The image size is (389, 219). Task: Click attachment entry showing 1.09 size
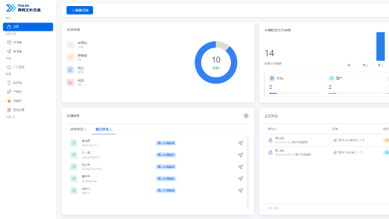tap(348, 153)
